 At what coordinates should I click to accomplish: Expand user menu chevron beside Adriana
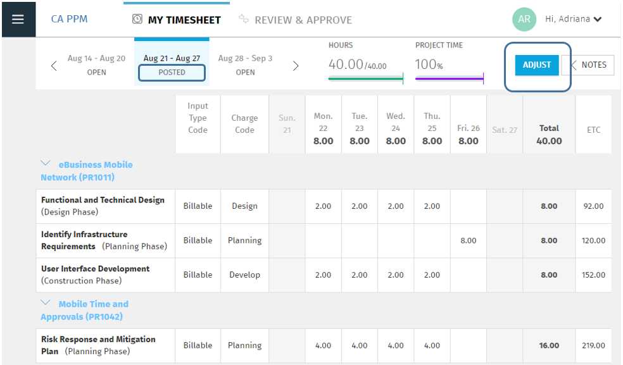pos(598,19)
